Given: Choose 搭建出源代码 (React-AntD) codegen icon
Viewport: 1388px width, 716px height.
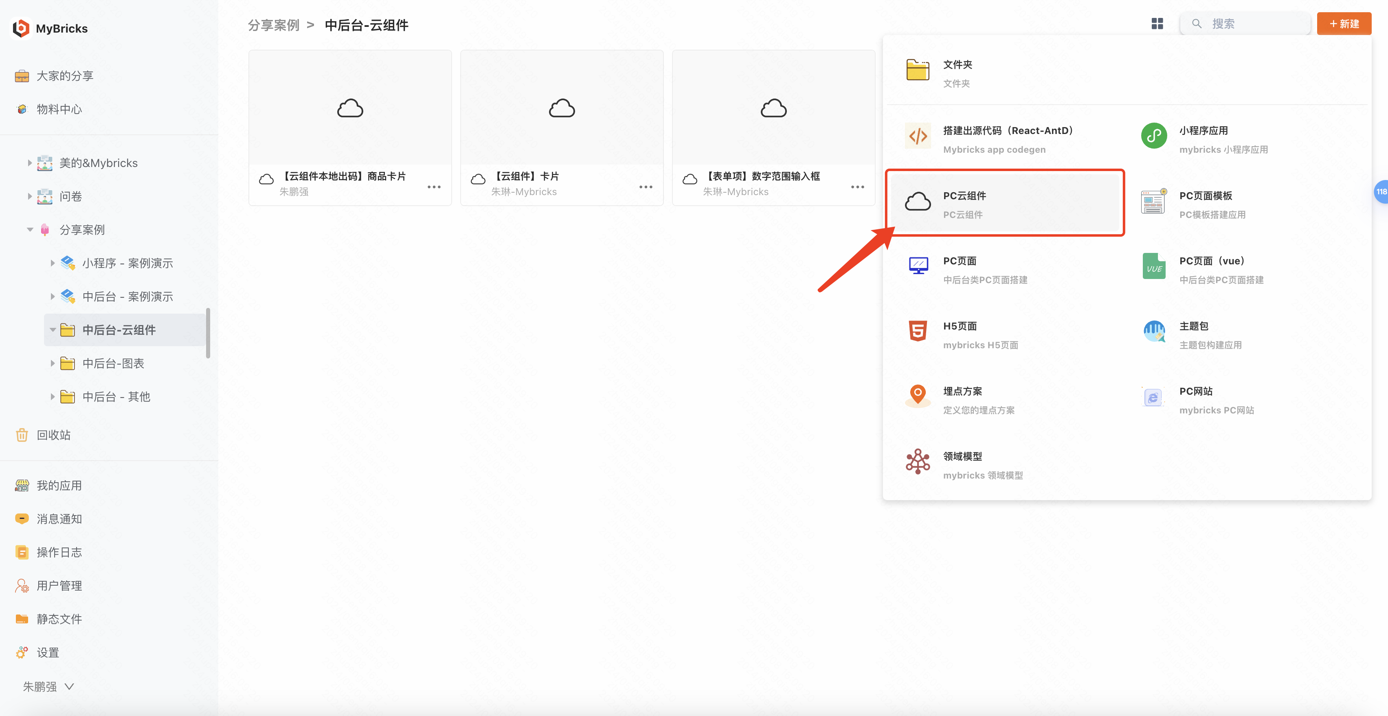Looking at the screenshot, I should point(918,136).
